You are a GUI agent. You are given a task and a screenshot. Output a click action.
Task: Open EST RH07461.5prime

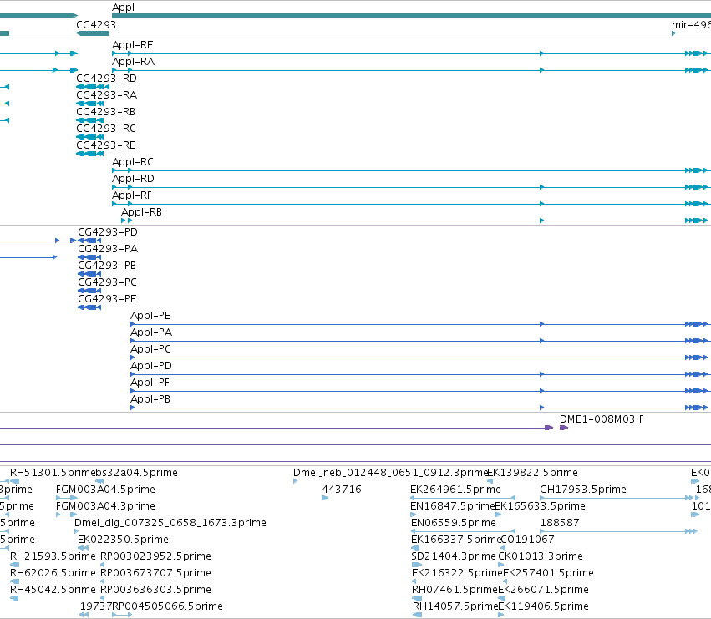tap(455, 590)
